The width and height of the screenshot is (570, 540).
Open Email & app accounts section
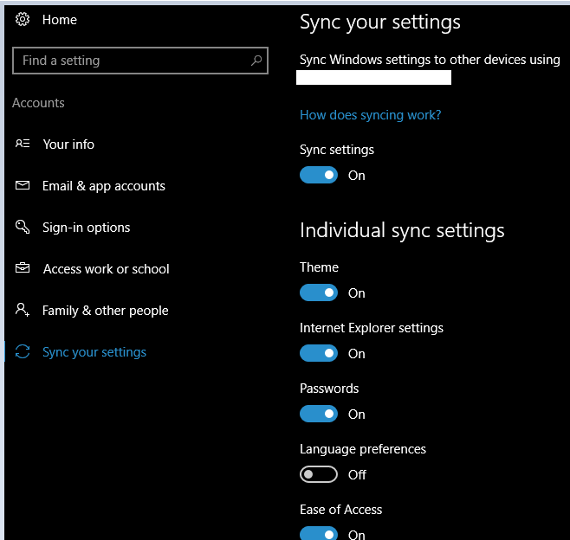(103, 186)
